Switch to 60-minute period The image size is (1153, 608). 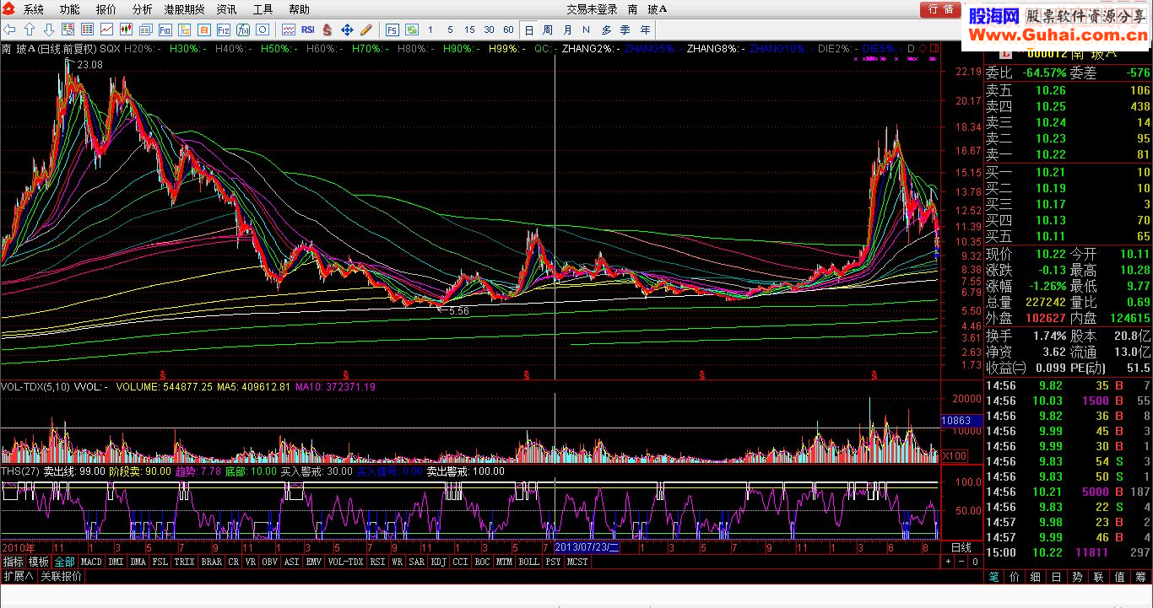(x=508, y=30)
